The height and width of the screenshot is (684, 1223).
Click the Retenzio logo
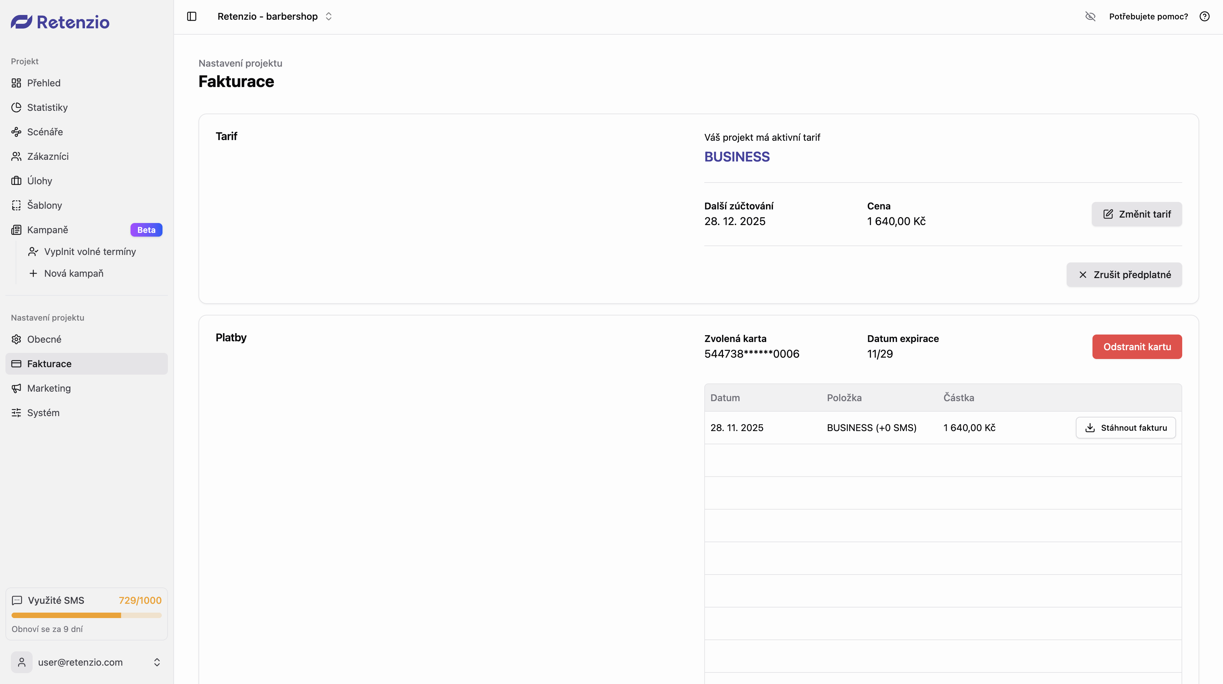pyautogui.click(x=60, y=22)
